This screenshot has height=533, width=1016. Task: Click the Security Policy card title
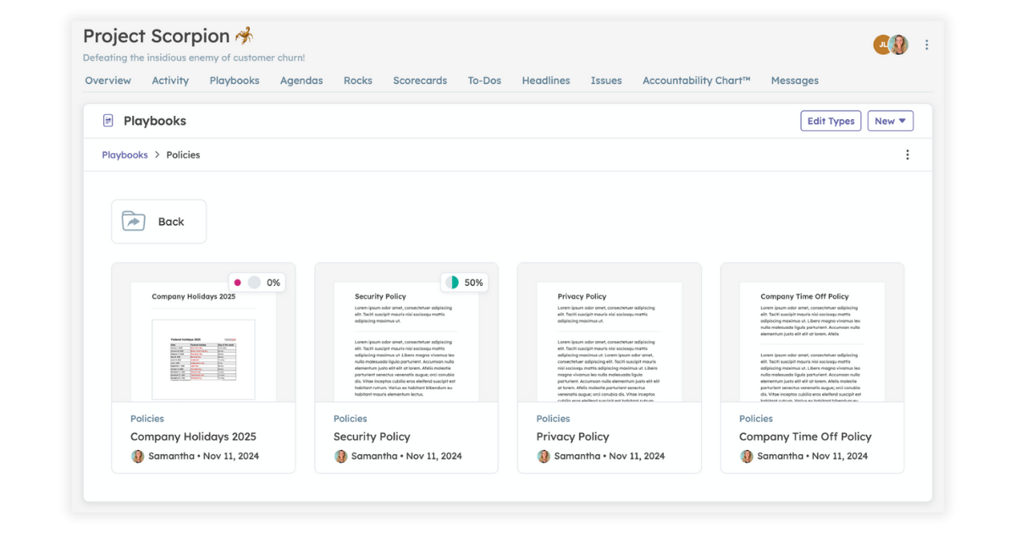click(x=372, y=437)
